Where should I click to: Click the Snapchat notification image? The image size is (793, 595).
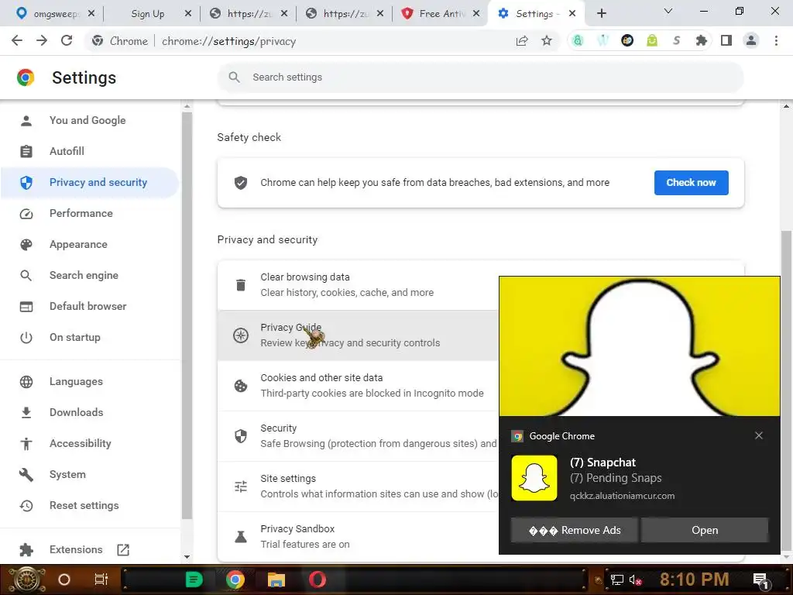coord(639,346)
